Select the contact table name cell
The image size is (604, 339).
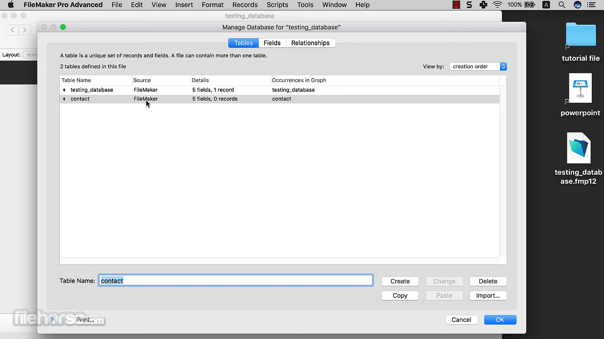pyautogui.click(x=80, y=99)
